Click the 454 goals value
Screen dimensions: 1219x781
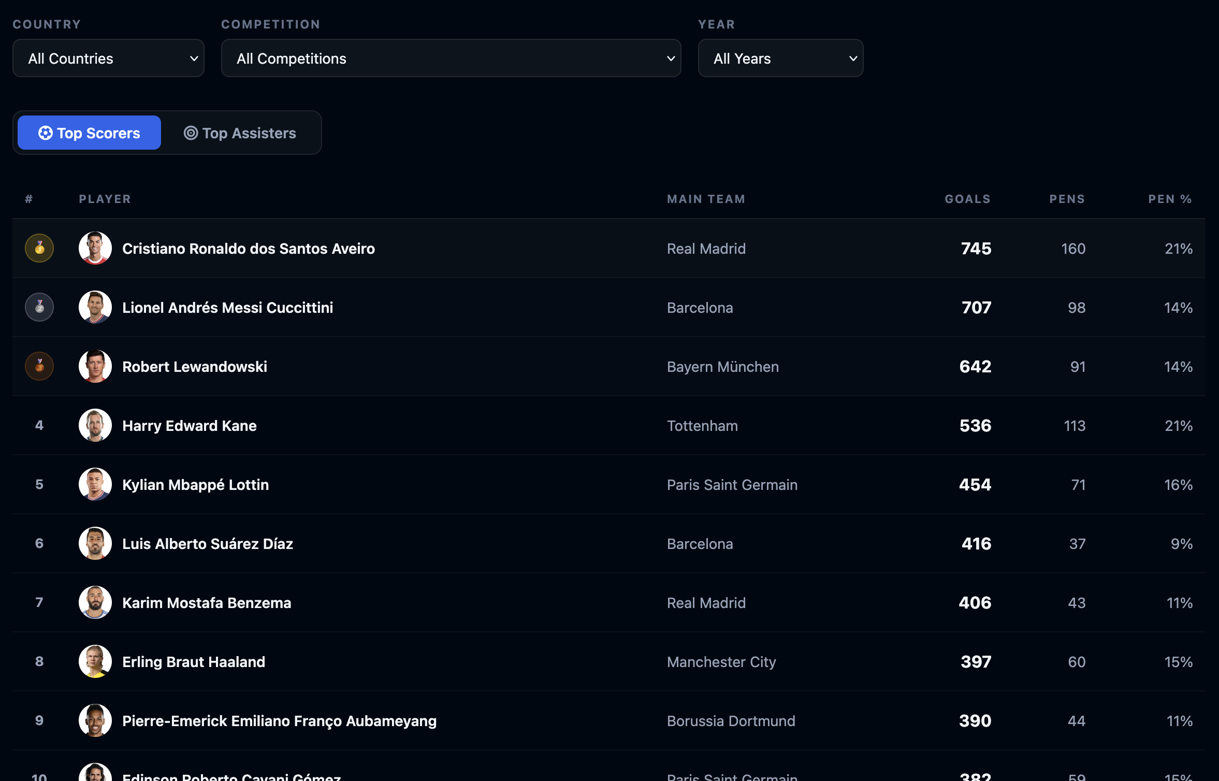(975, 485)
